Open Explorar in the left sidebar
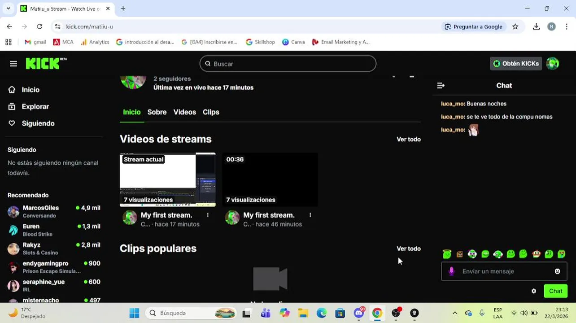 (x=35, y=107)
